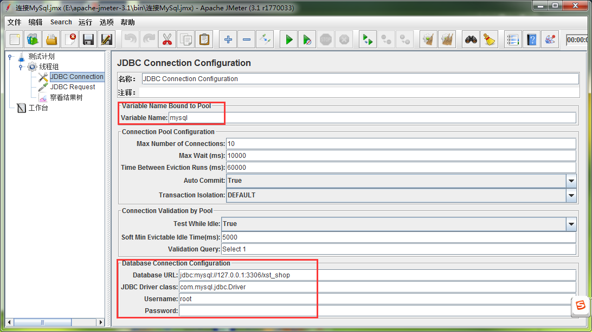The image size is (592, 332).
Task: Click the Max Wait (ms) field
Action: 401,156
